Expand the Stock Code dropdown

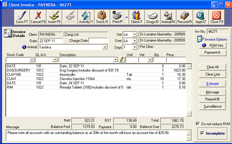[x=32, y=60]
